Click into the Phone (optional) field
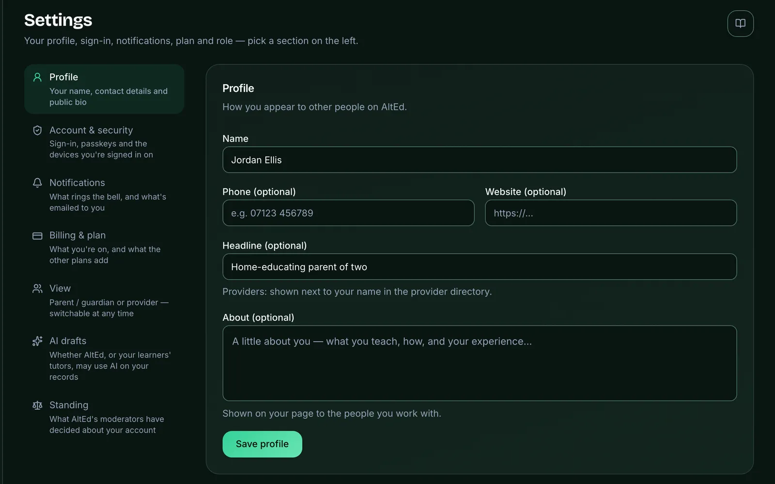 coord(348,213)
